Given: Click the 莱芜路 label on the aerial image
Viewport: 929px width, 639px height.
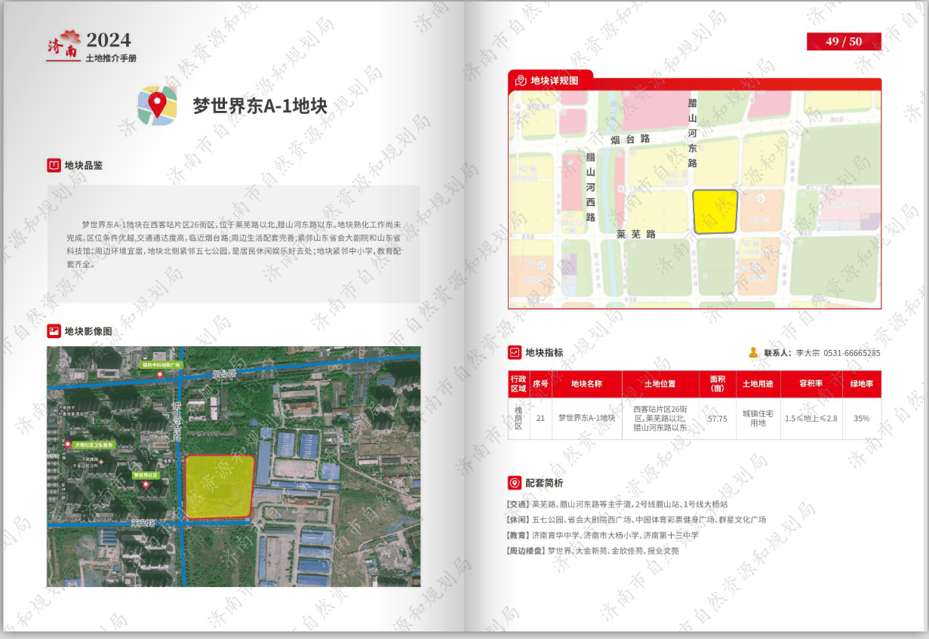Looking at the screenshot, I should [143, 522].
